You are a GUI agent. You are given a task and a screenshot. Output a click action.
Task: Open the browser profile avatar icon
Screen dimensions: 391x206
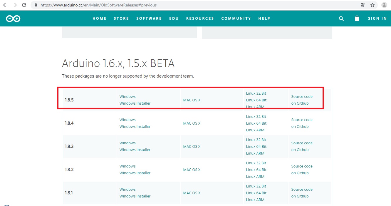point(384,5)
